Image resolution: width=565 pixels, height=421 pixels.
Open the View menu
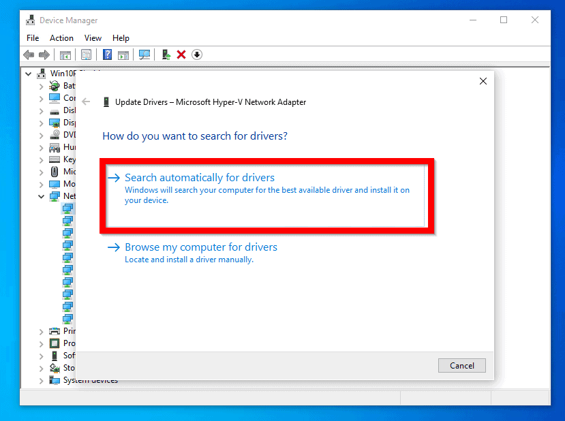93,38
